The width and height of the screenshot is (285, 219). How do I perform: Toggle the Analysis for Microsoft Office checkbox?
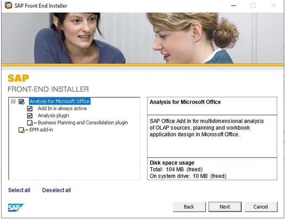coord(21,101)
